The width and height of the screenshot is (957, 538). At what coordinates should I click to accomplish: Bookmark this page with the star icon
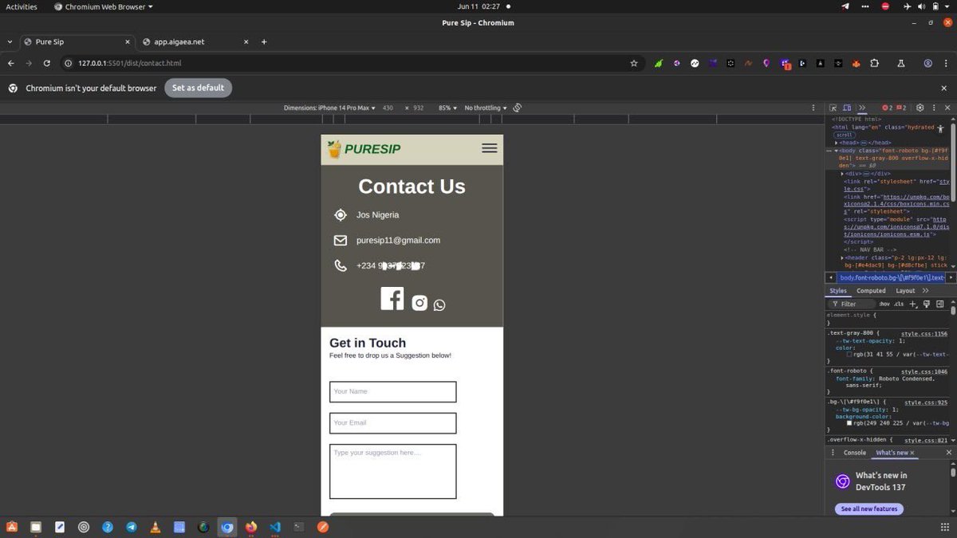tap(634, 63)
